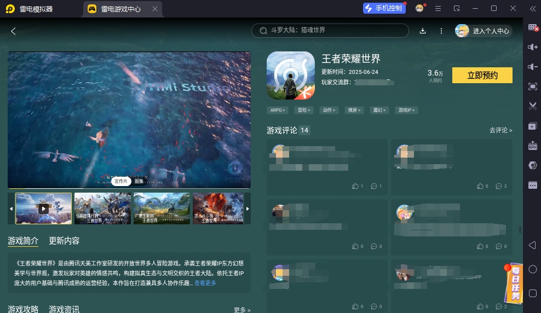The height and width of the screenshot is (313, 541).
Task: Click 去评论 to write a review
Action: pos(500,130)
